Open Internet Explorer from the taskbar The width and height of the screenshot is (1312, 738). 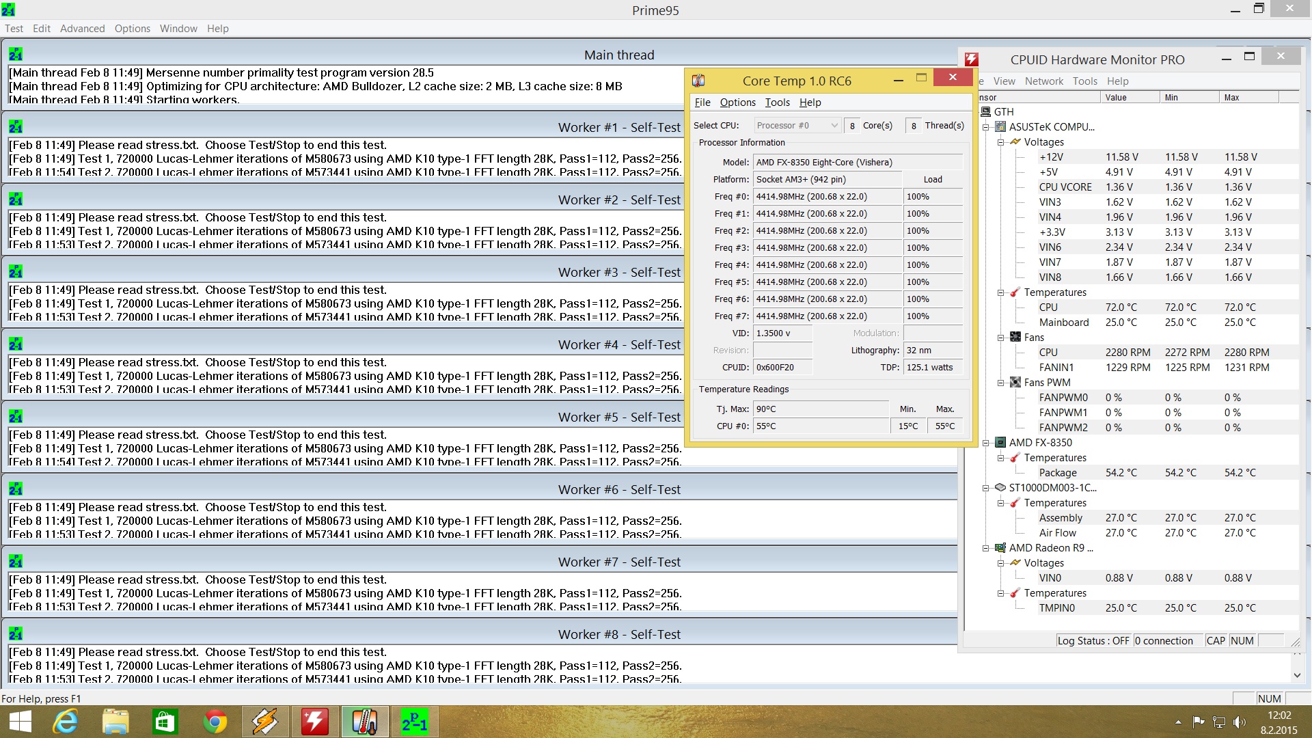(x=66, y=722)
